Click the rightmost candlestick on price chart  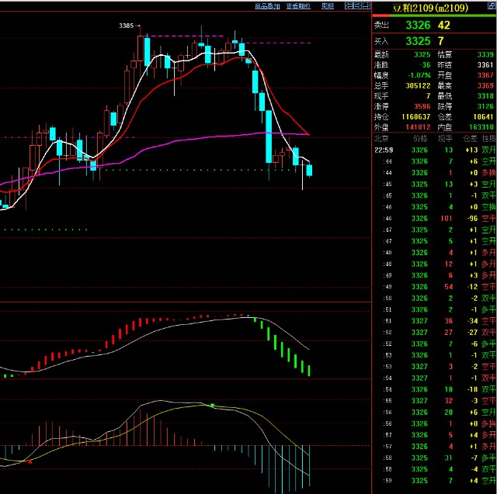(x=309, y=170)
